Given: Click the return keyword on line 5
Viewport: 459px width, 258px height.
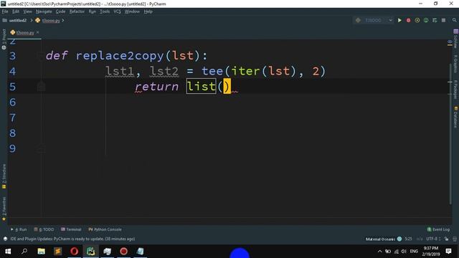Looking at the screenshot, I should click(156, 87).
